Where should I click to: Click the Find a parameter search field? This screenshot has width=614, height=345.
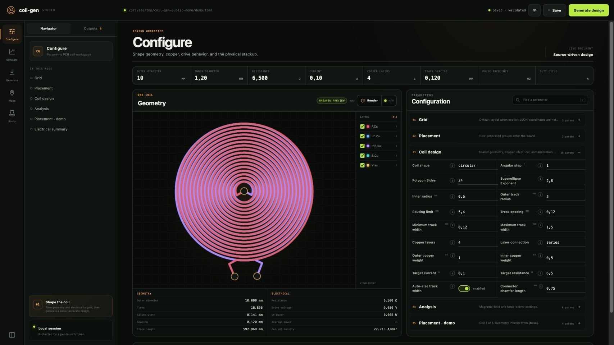click(x=550, y=100)
